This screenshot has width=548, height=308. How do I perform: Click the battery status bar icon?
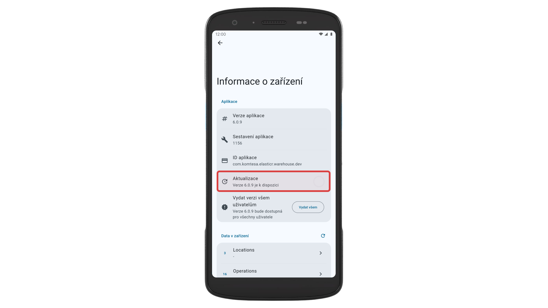click(x=331, y=34)
